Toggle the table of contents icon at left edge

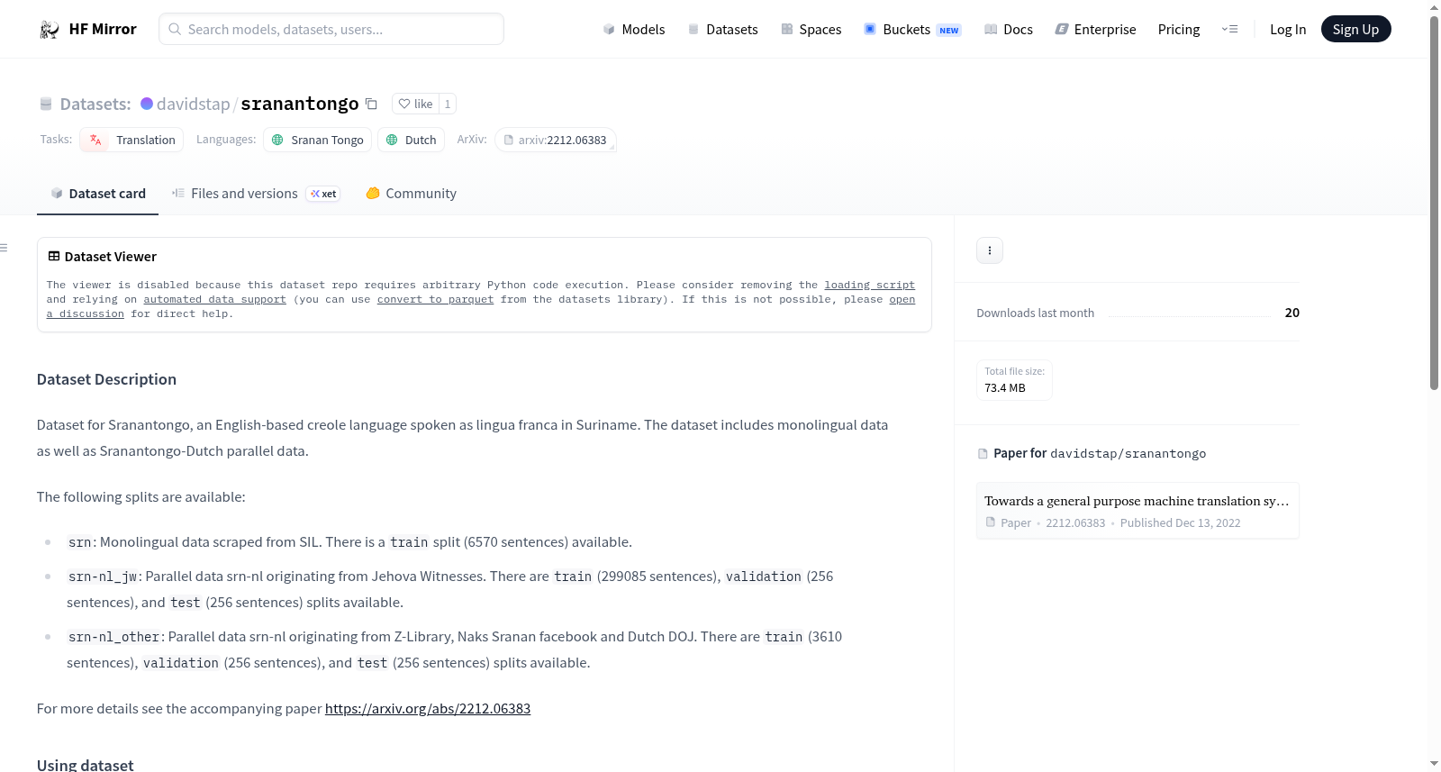(5, 248)
